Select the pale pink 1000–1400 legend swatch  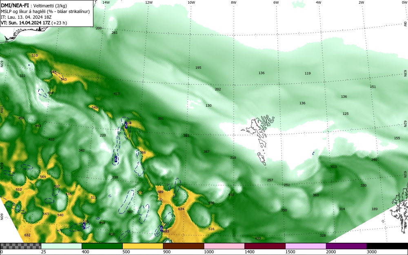[x=224, y=246]
